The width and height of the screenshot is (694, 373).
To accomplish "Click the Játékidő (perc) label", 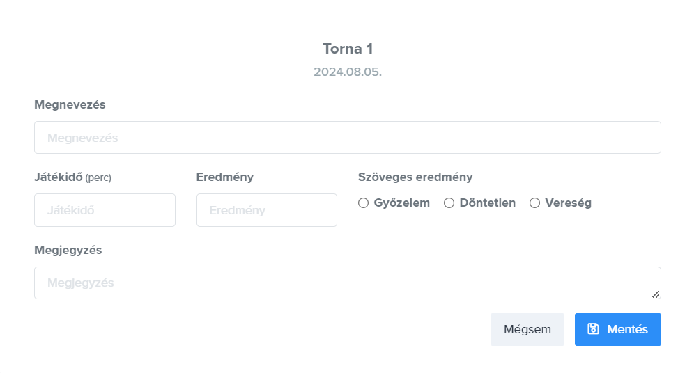I will pos(72,177).
